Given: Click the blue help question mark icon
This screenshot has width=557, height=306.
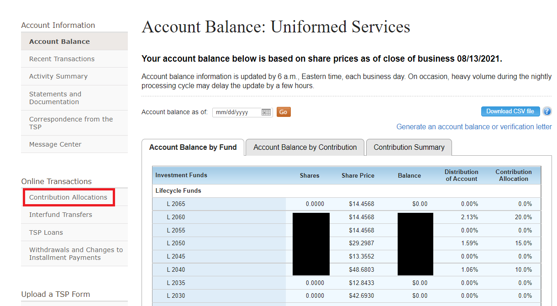Looking at the screenshot, I should click(x=547, y=111).
